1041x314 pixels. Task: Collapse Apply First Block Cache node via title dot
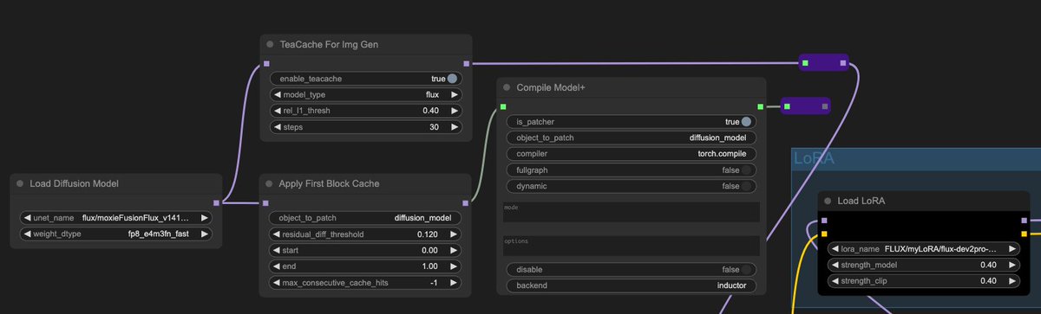(270, 183)
